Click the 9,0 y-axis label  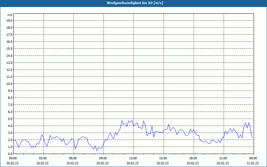10,91
